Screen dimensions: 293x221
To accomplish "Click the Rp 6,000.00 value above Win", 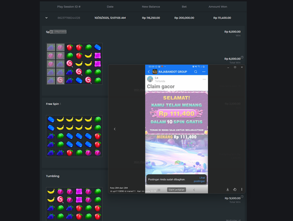I will (233, 32).
